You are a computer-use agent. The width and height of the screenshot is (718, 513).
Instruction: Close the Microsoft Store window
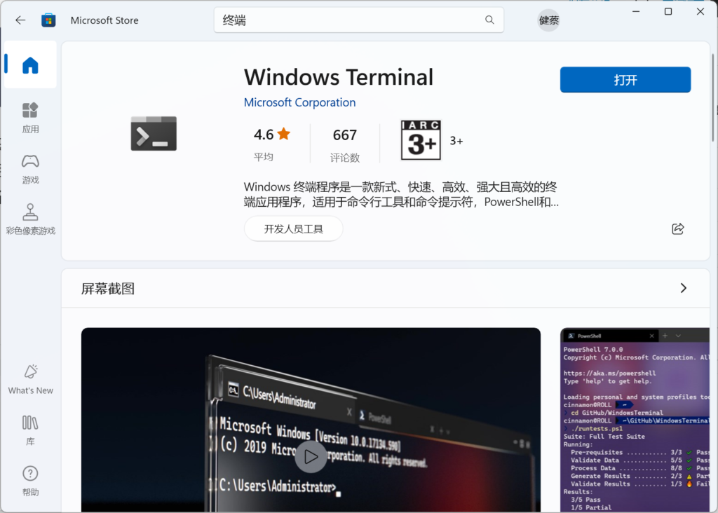click(x=700, y=11)
